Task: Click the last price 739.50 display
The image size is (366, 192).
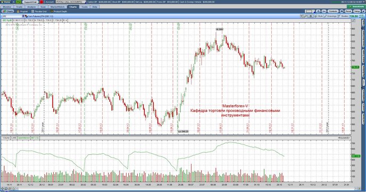Action: click(x=353, y=16)
